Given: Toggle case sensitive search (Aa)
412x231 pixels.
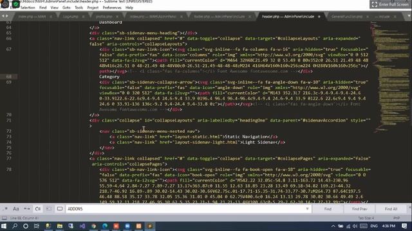Looking at the screenshot, I should [15, 209].
